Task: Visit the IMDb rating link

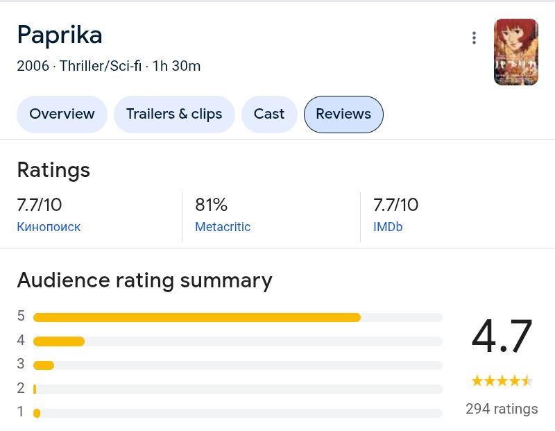Action: [x=388, y=227]
